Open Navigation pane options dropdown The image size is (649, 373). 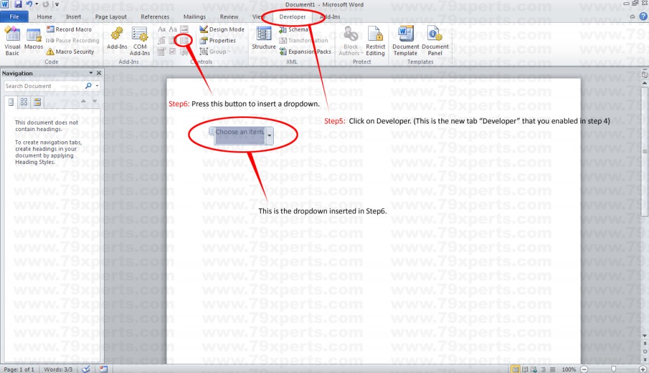tap(91, 73)
